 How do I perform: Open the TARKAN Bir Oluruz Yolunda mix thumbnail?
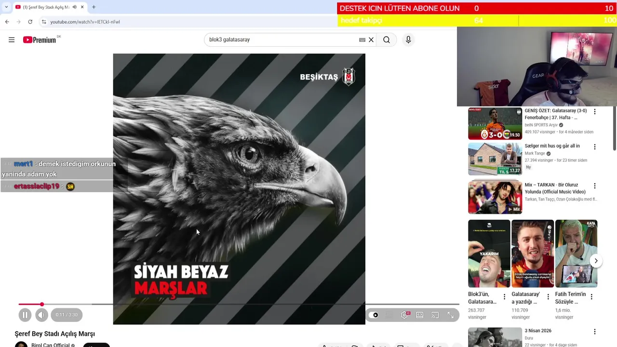(x=495, y=197)
